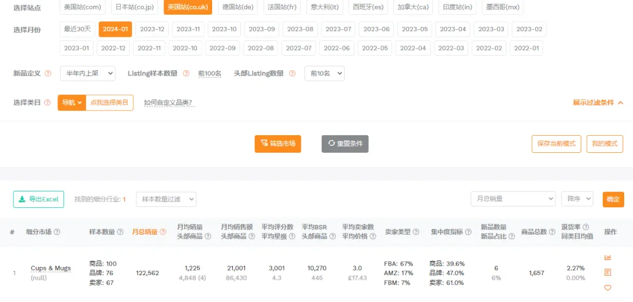Click help icon beside 新品占比 header

pyautogui.click(x=512, y=236)
